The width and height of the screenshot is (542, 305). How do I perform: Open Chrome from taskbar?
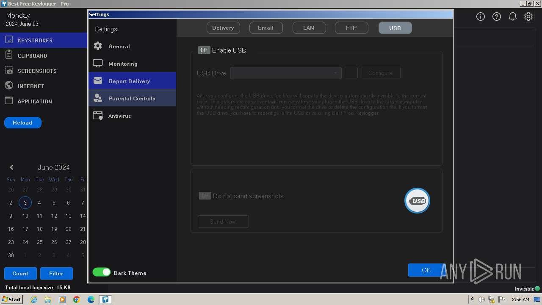pyautogui.click(x=77, y=299)
